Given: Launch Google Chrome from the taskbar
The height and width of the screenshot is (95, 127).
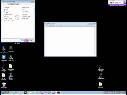Looking at the screenshot, I should tap(8, 93).
